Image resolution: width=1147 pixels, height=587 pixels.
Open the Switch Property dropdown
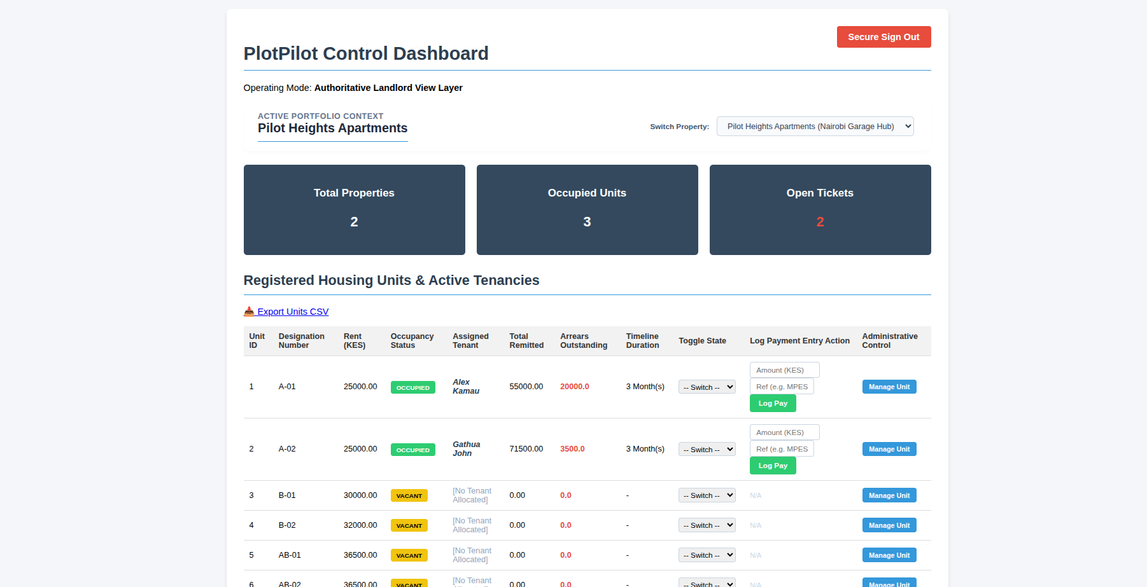tap(815, 127)
